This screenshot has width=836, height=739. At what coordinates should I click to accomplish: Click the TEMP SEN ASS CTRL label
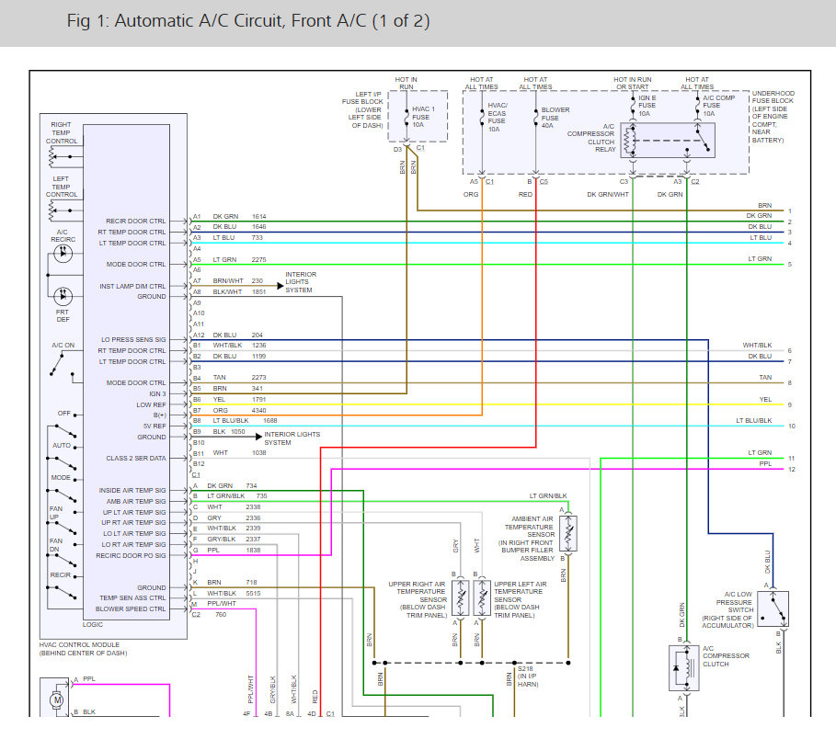click(x=132, y=597)
